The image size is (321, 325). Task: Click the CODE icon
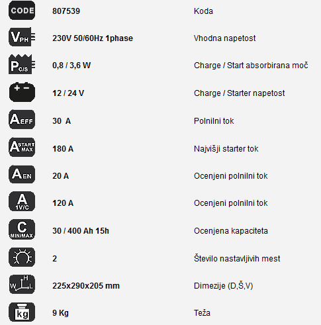[x=22, y=11]
